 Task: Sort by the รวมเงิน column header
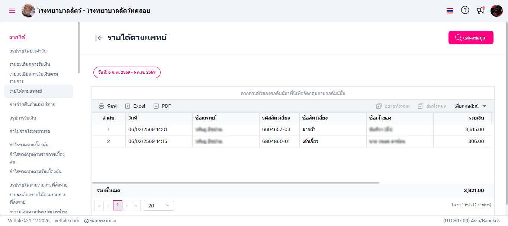coord(476,118)
